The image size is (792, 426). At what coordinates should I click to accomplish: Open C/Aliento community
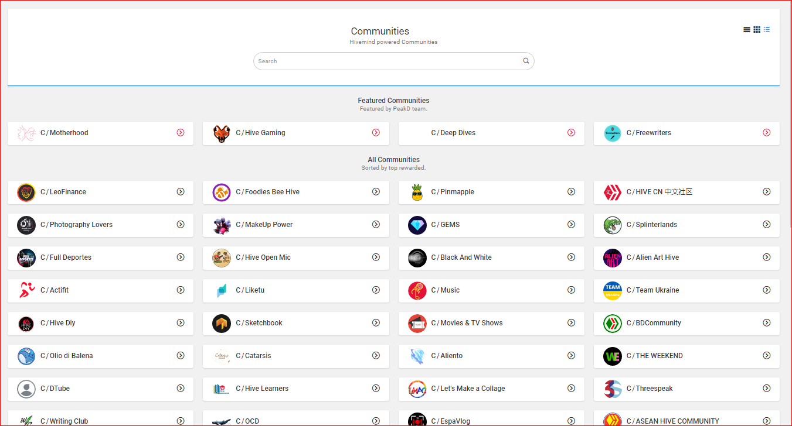447,356
